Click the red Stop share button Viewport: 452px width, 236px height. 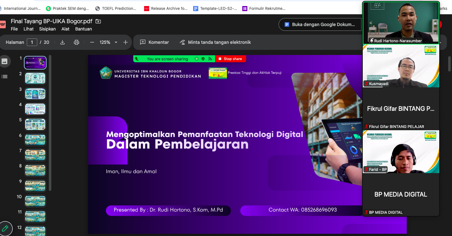click(230, 59)
